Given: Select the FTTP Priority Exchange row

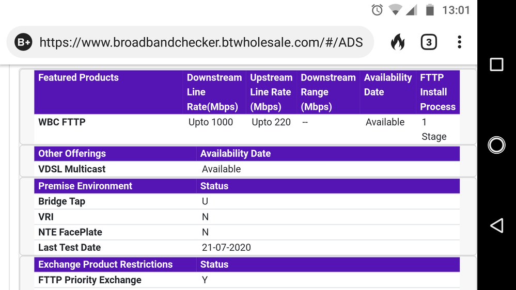Looking at the screenshot, I should pyautogui.click(x=90, y=280).
